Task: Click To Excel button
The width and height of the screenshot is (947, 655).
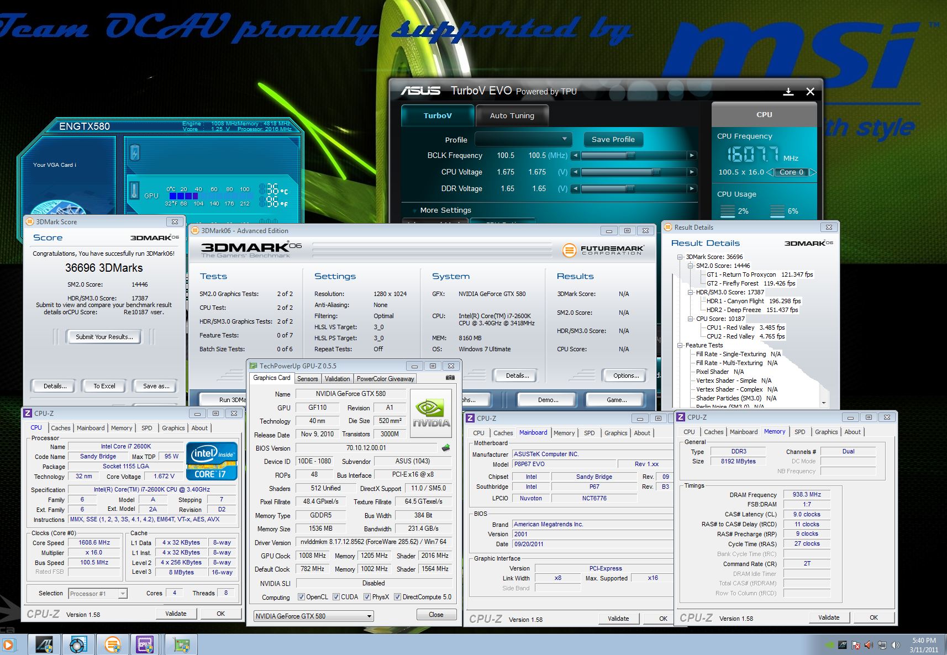Action: (104, 386)
